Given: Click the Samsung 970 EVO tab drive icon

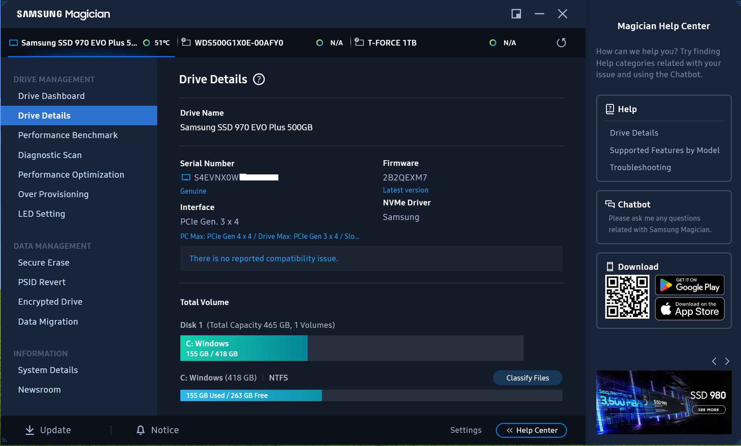Looking at the screenshot, I should coord(14,43).
